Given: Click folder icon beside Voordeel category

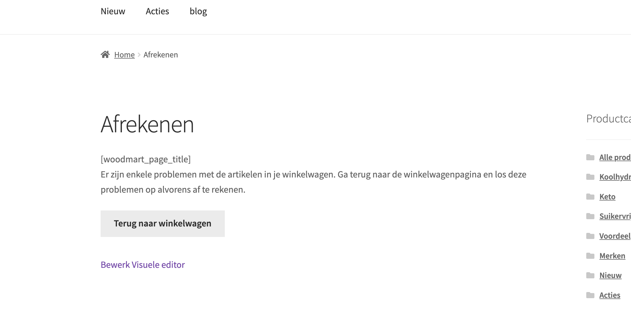Looking at the screenshot, I should [x=590, y=236].
